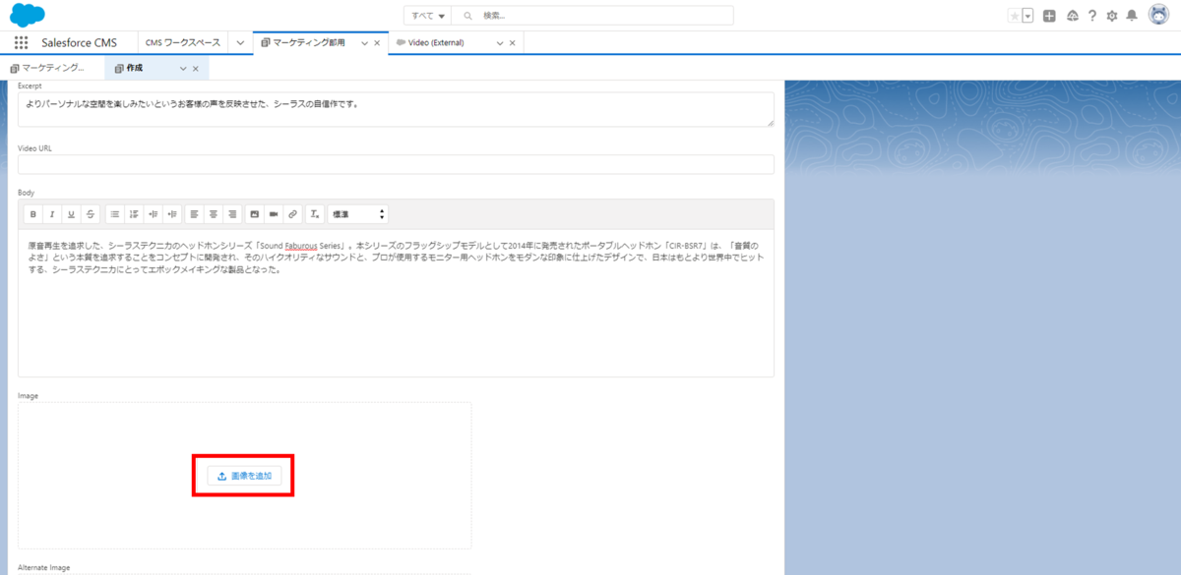Add a hyperlink with the link icon
1181x575 pixels.
tap(292, 213)
